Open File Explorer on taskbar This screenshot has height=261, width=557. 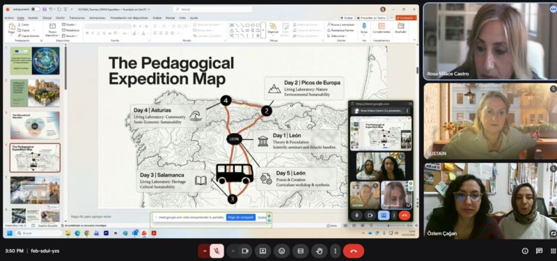tap(68, 233)
